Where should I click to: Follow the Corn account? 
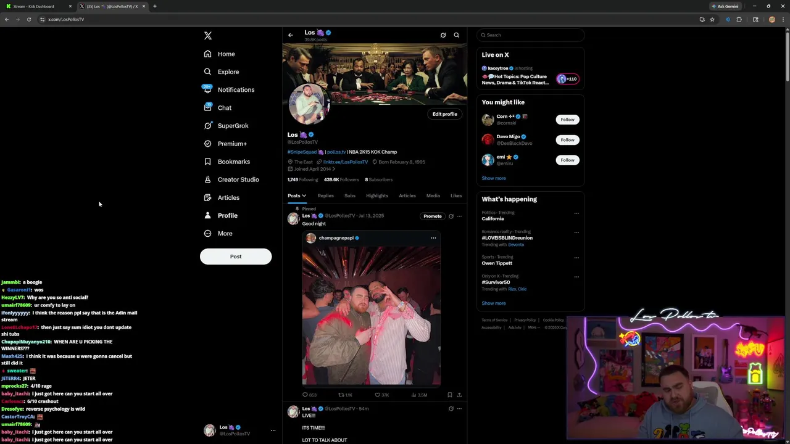[567, 120]
